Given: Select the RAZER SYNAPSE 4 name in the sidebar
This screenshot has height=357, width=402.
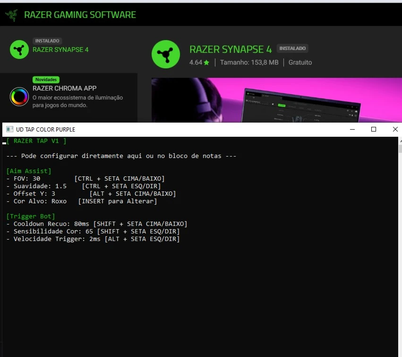Looking at the screenshot, I should click(60, 50).
